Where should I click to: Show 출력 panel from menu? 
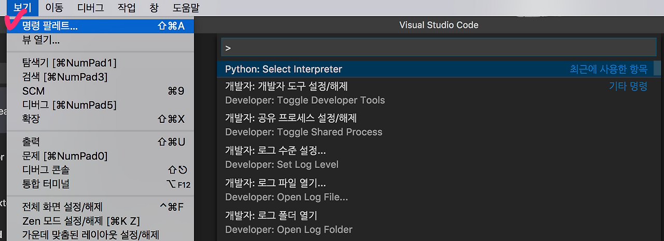pos(100,141)
